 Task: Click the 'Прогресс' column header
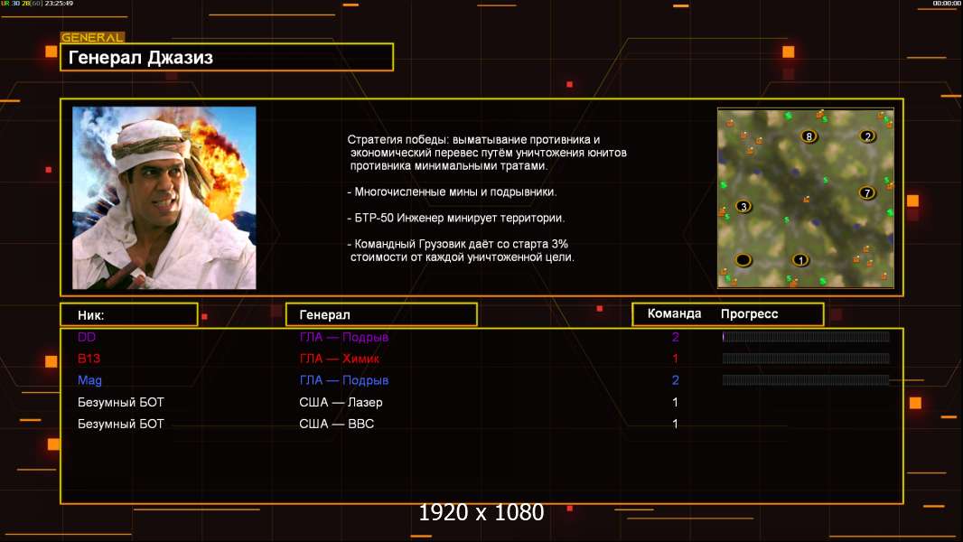point(749,313)
